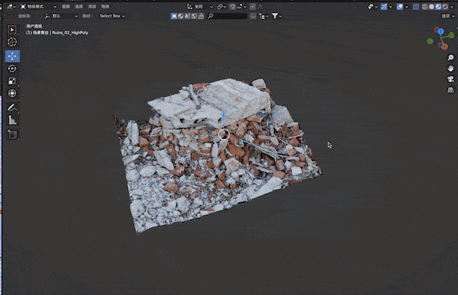Open the overlays options arrow
The image size is (458, 295).
407,6
